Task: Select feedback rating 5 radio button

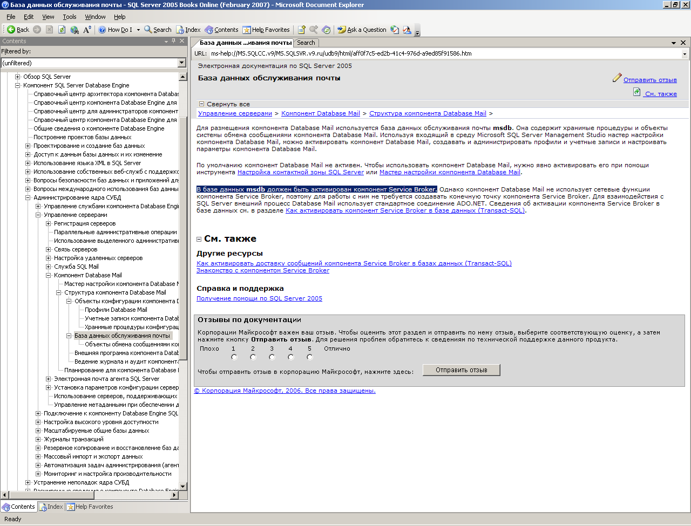Action: 309,357
